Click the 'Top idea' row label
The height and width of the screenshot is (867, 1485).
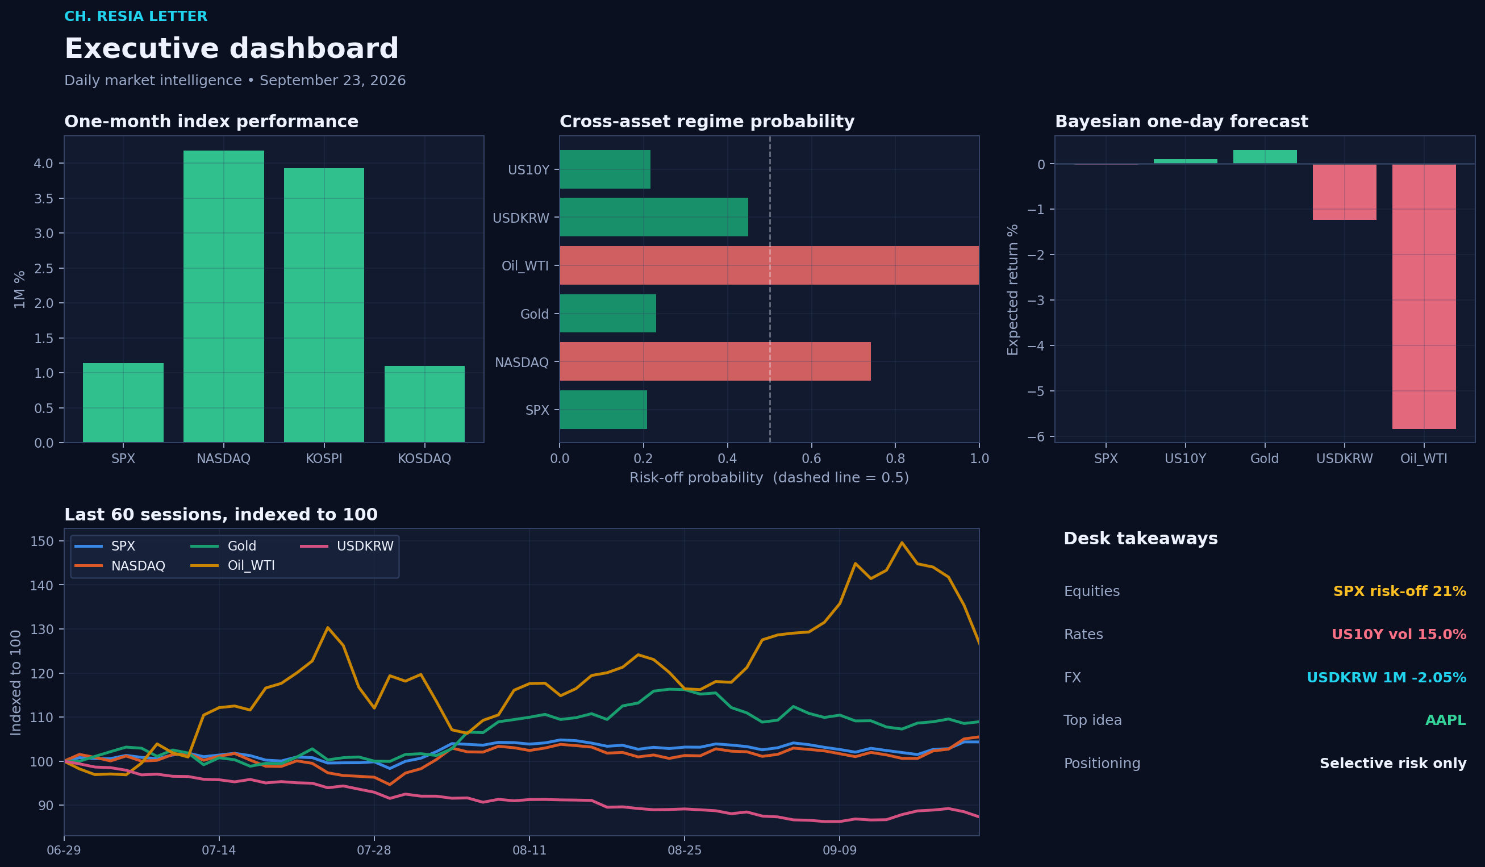click(x=1092, y=721)
